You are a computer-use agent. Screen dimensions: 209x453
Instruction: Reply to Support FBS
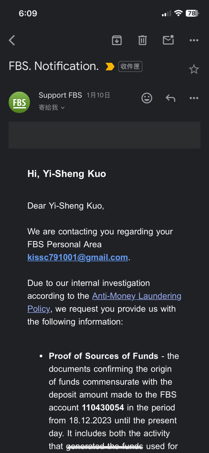[x=170, y=98]
